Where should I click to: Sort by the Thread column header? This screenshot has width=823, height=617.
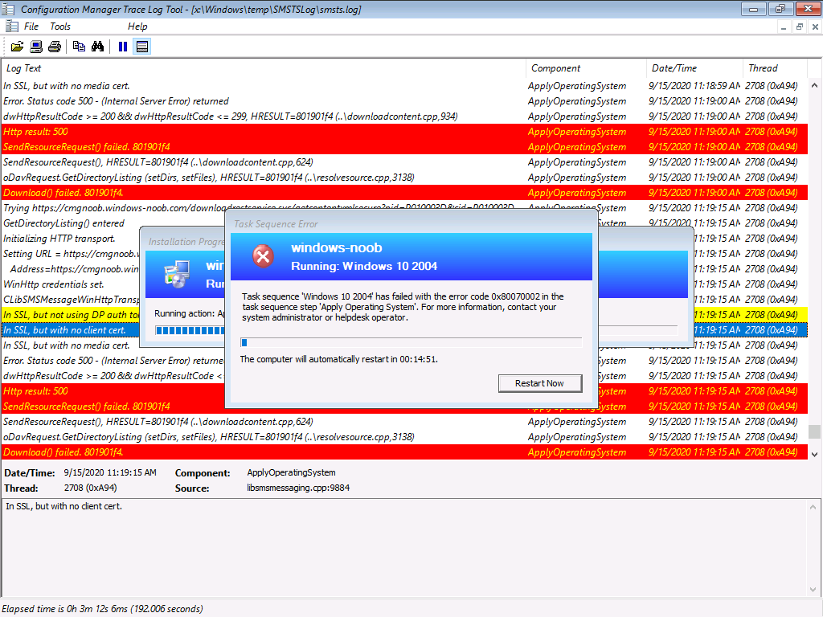(775, 68)
